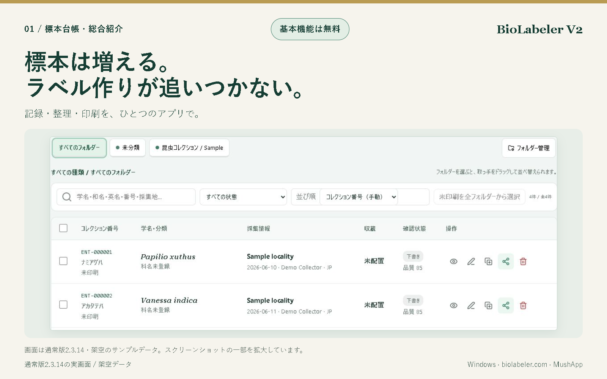This screenshot has width=607, height=379.
Task: Select the Vanessa indica scientific name
Action: (169, 300)
